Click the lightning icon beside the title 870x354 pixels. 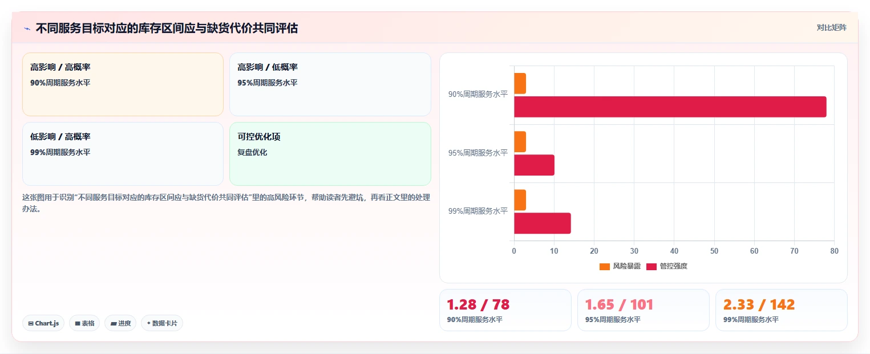[x=27, y=28]
